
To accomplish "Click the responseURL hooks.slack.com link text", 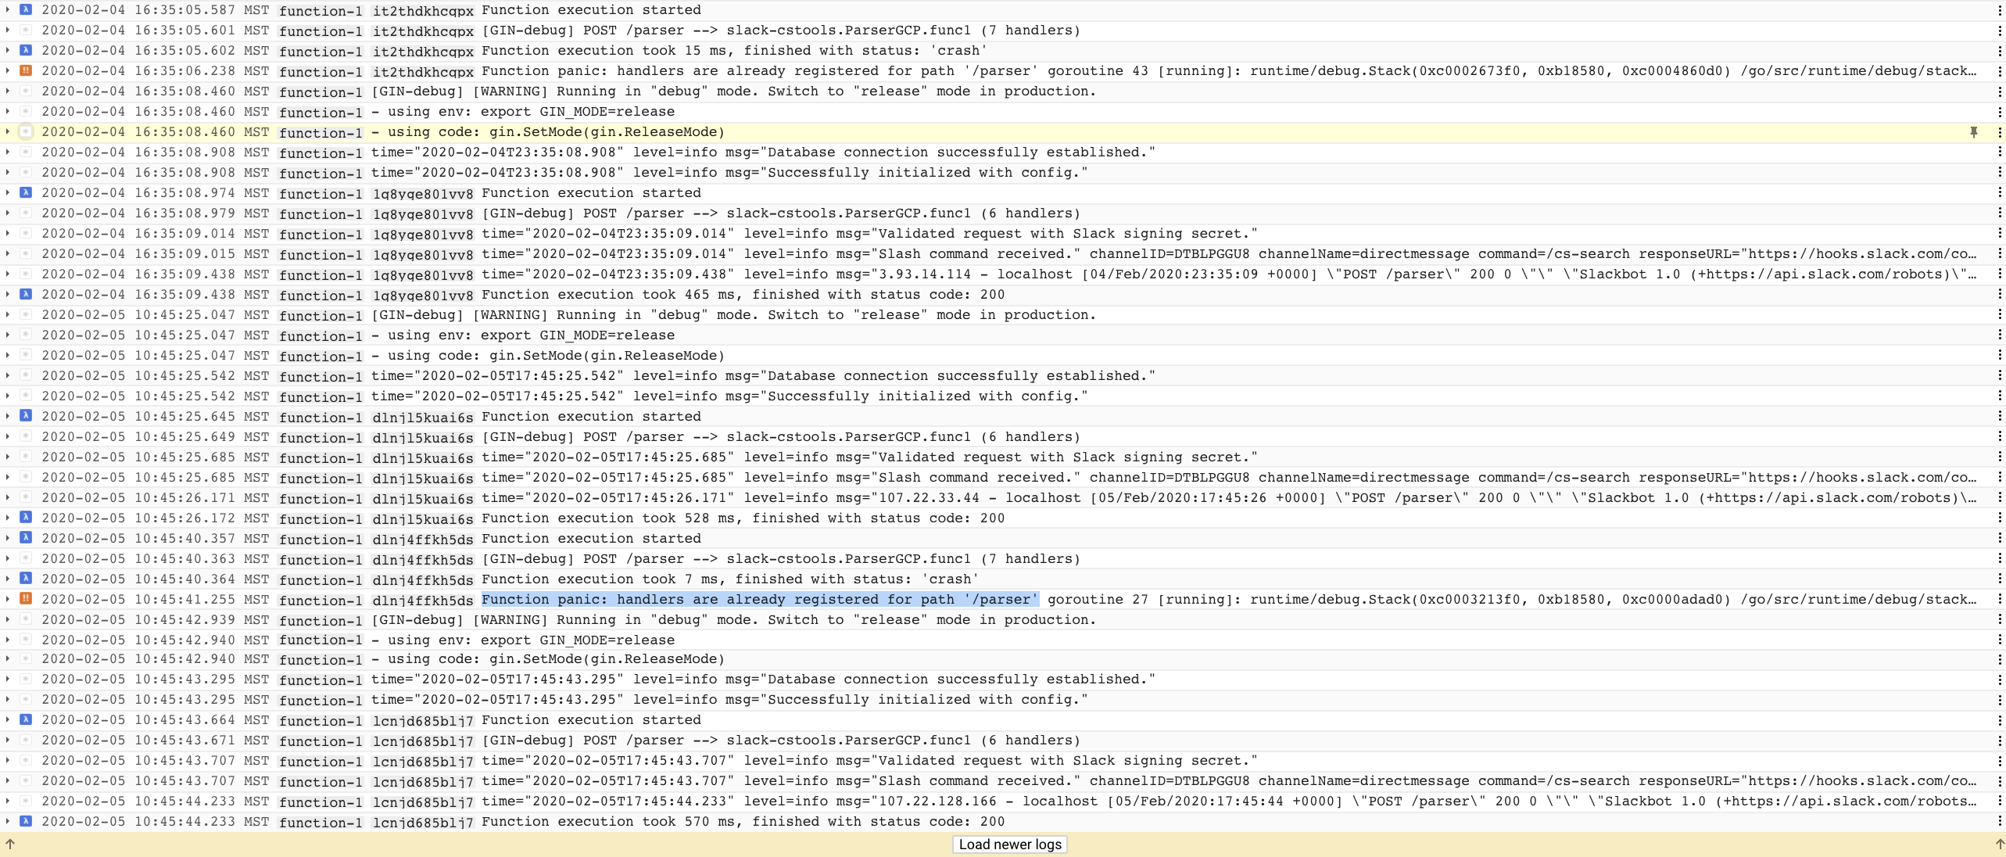I will pos(1868,254).
